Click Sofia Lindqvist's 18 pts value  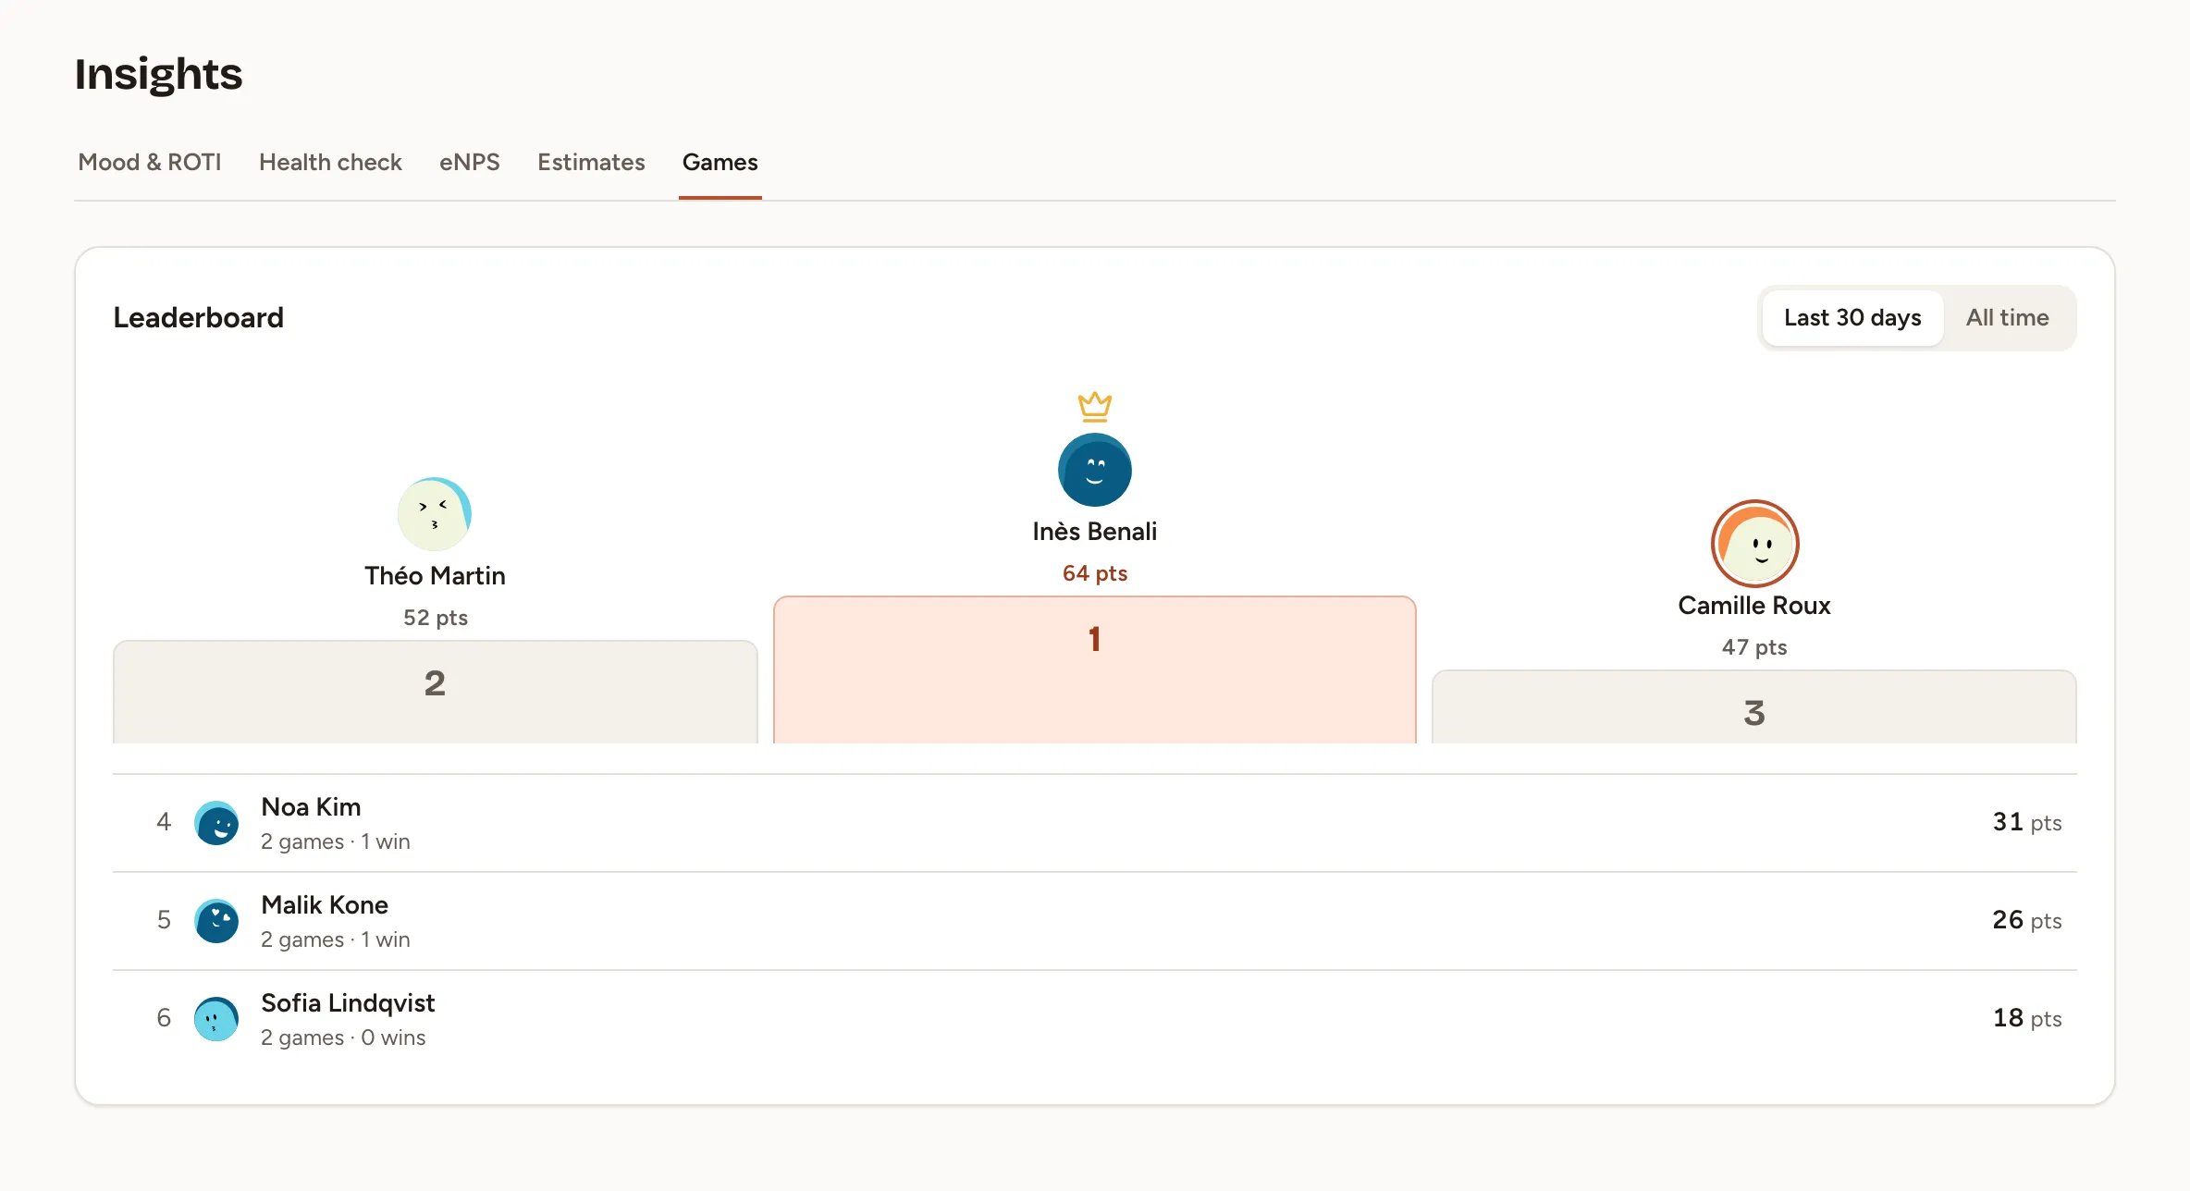pyautogui.click(x=2027, y=1018)
